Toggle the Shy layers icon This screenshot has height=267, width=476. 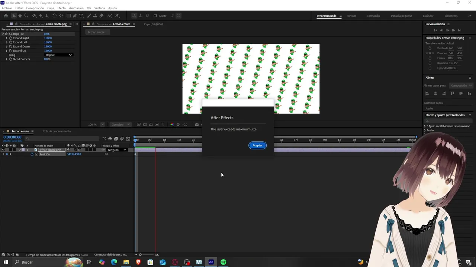point(110,139)
